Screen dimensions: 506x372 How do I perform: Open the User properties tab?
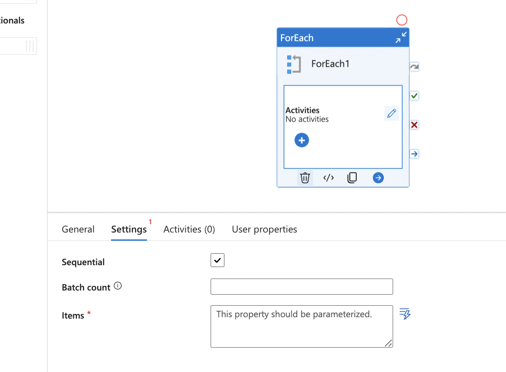tap(265, 229)
